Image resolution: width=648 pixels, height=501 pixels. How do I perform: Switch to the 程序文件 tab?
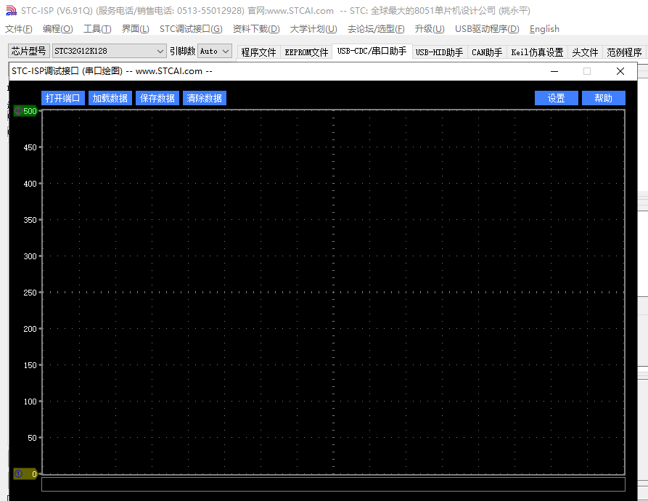click(x=258, y=52)
